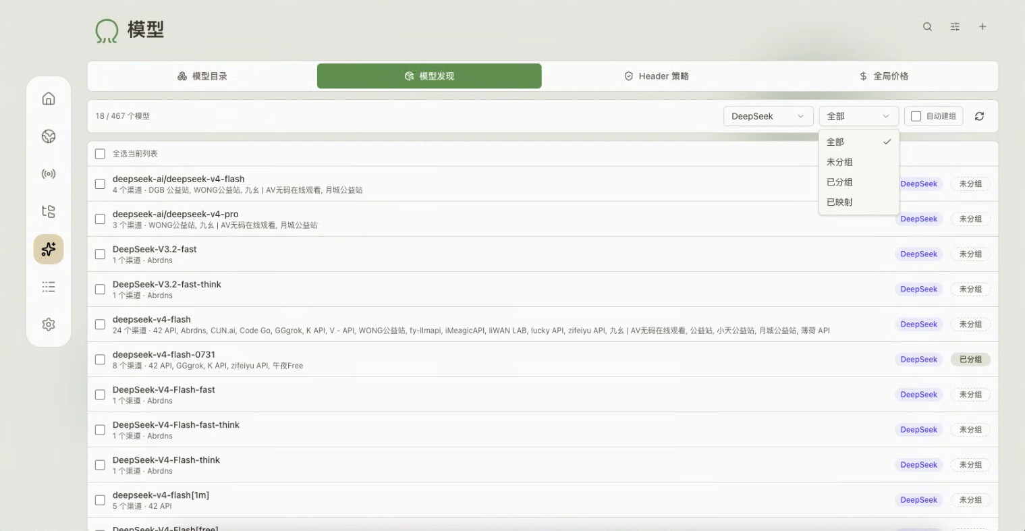Switch to 模型目录 tab
Viewport: 1025px width, 531px height.
pos(202,76)
